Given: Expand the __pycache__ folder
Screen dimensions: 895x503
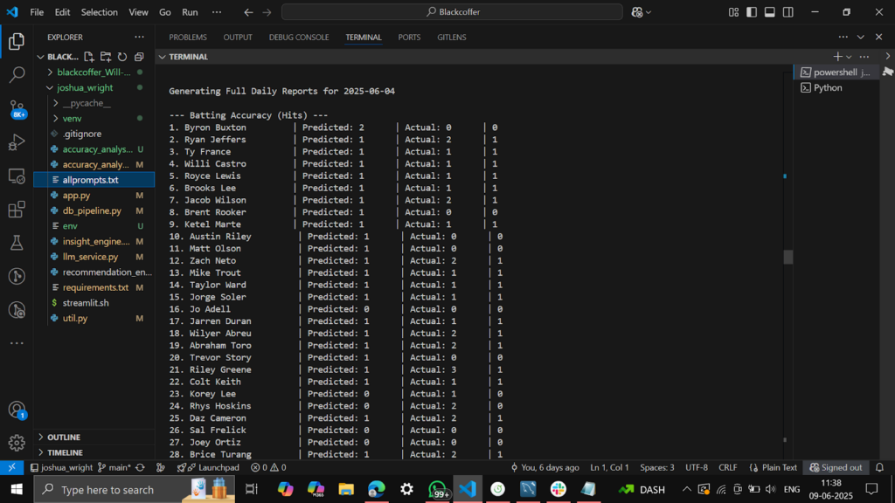Looking at the screenshot, I should [86, 103].
